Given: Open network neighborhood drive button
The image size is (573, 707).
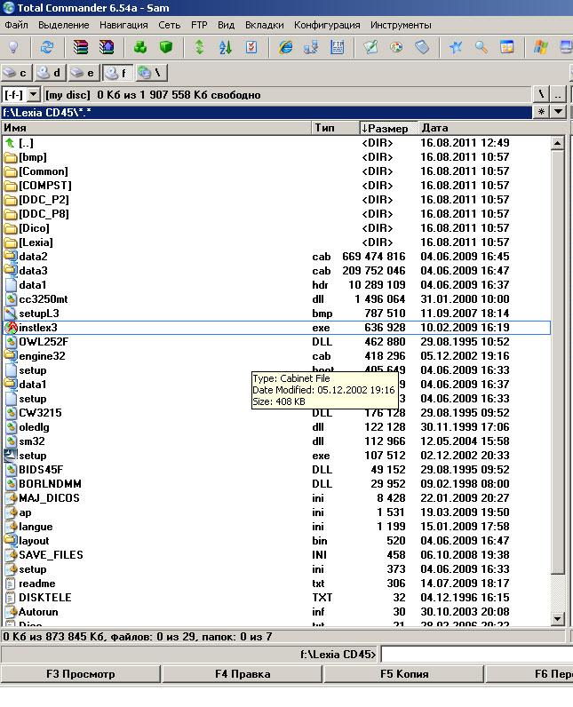Looking at the screenshot, I should pos(151,73).
